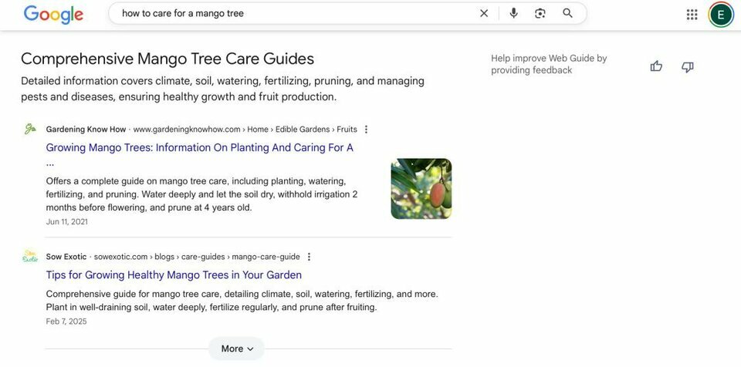Submit search using the magnifier icon

coord(567,13)
